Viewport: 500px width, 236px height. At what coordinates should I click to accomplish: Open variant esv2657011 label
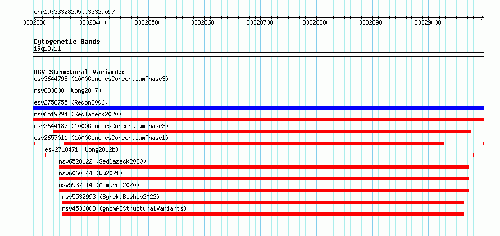(x=101, y=138)
